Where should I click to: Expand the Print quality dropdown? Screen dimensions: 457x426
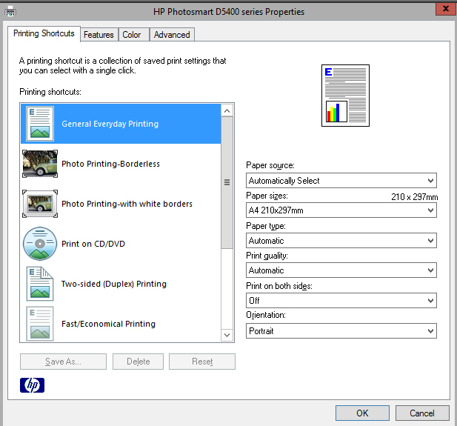pos(341,270)
